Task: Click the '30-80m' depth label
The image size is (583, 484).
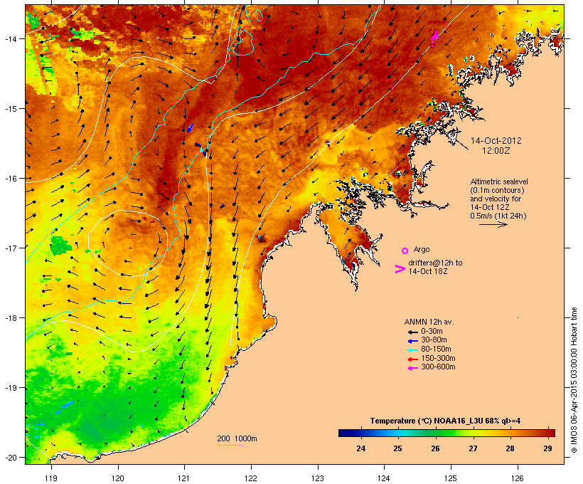Action: click(434, 340)
